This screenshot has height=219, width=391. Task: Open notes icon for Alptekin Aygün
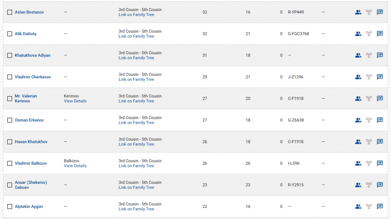pos(380,206)
